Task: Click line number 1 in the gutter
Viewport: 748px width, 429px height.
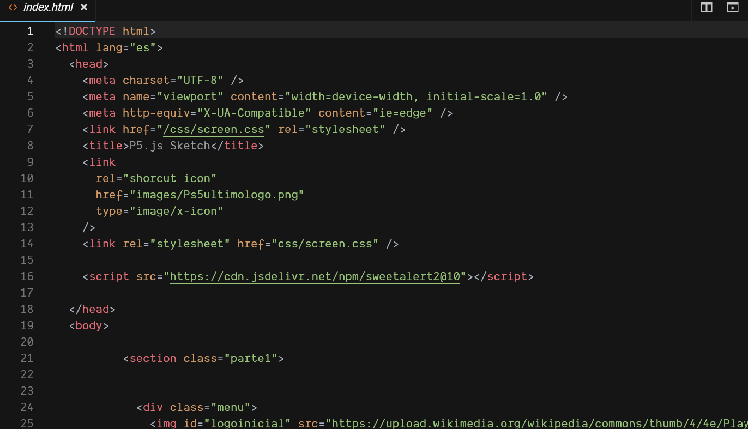Action: 30,31
